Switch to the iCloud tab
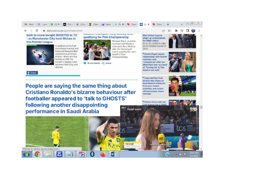Screen dimensions: 253x179 point(81,24)
